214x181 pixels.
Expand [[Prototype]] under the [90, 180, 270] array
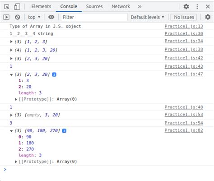pyautogui.click(x=16, y=162)
